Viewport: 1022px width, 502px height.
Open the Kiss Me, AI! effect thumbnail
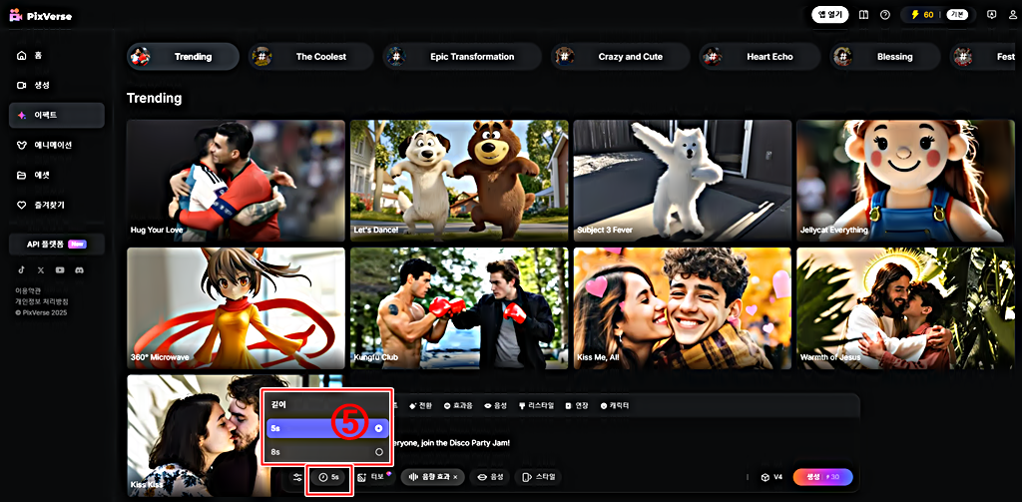click(683, 308)
